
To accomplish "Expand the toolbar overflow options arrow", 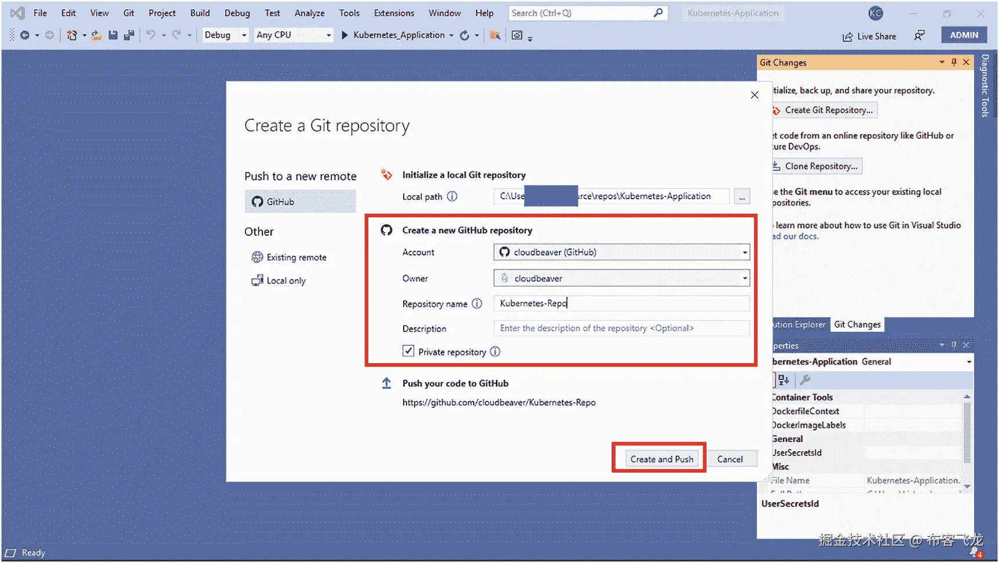I will (530, 38).
